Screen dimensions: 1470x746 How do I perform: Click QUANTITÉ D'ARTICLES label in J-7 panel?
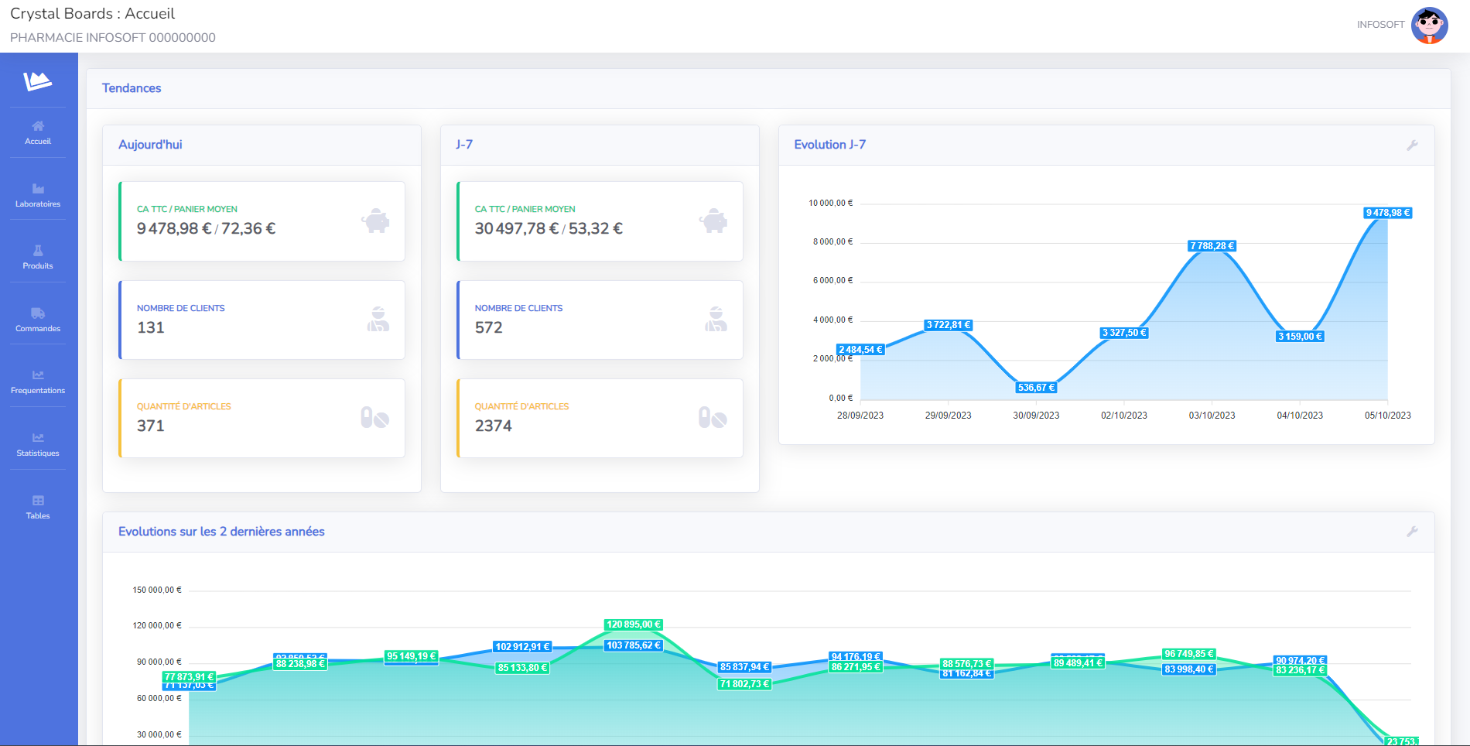point(521,406)
